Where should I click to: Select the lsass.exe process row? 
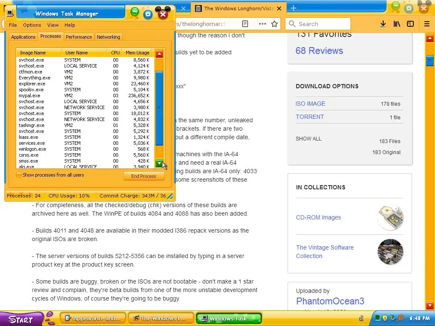point(85,137)
